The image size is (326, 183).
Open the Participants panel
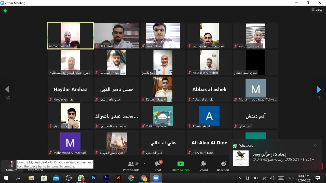pyautogui.click(x=131, y=166)
